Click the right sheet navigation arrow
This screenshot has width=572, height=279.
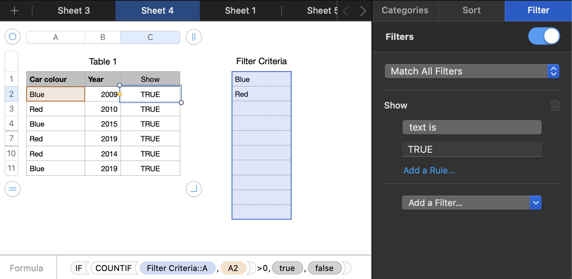[363, 11]
